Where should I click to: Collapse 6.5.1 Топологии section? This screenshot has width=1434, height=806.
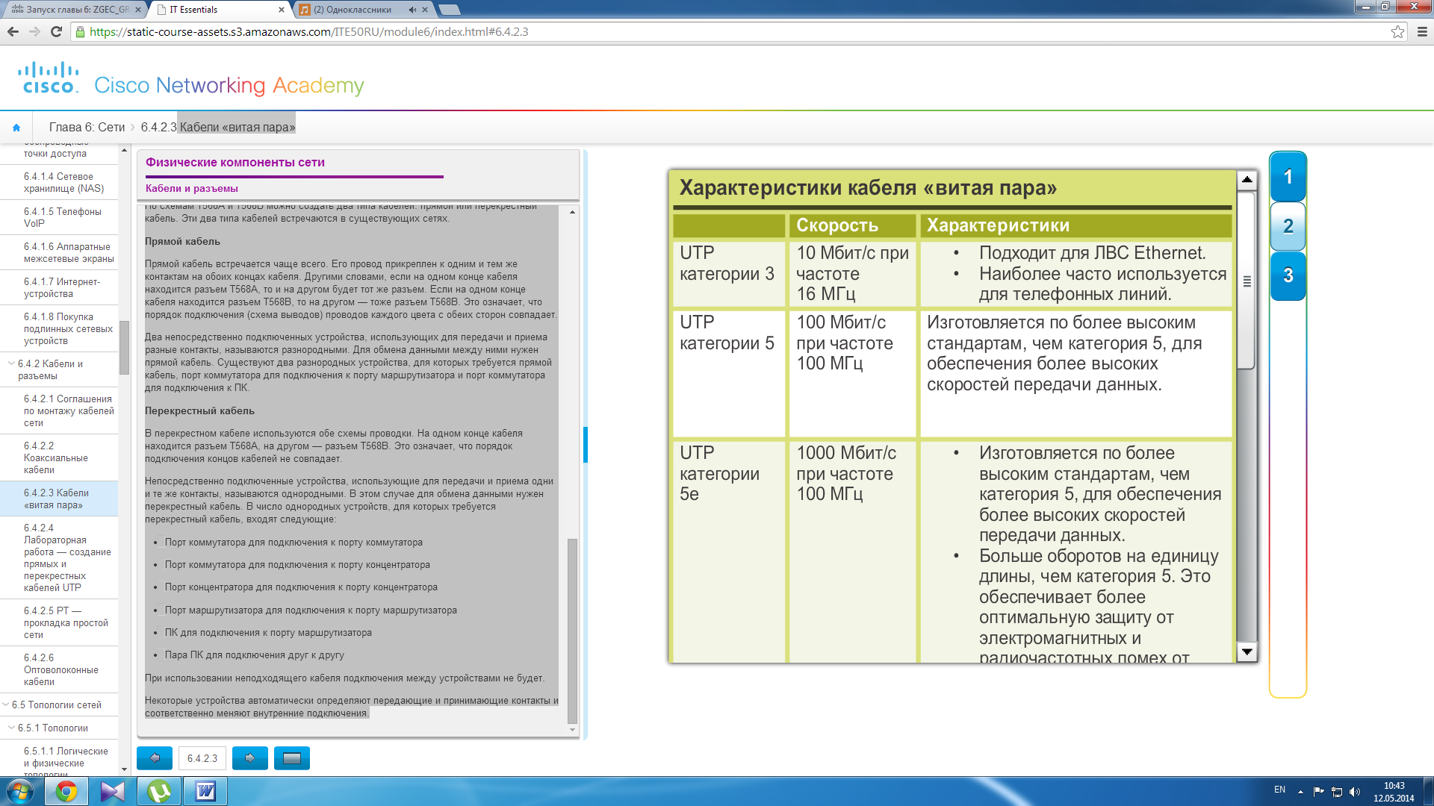coord(11,728)
